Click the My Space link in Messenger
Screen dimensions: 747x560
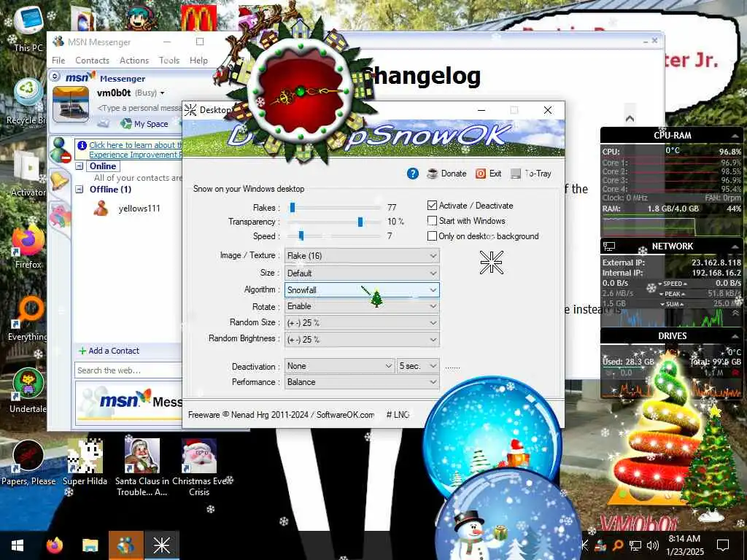click(144, 124)
